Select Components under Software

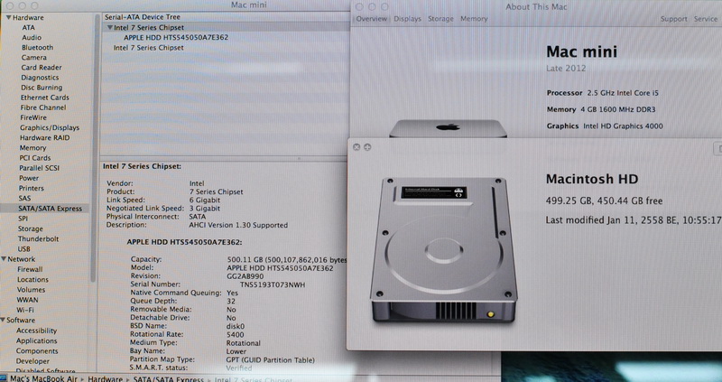click(x=37, y=351)
